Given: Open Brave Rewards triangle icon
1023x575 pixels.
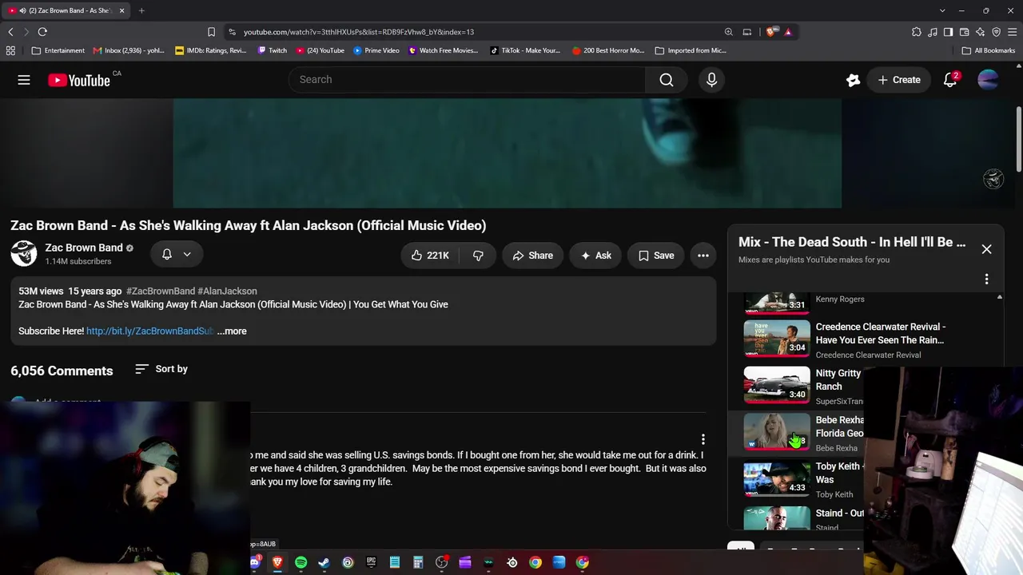Looking at the screenshot, I should pos(788,32).
